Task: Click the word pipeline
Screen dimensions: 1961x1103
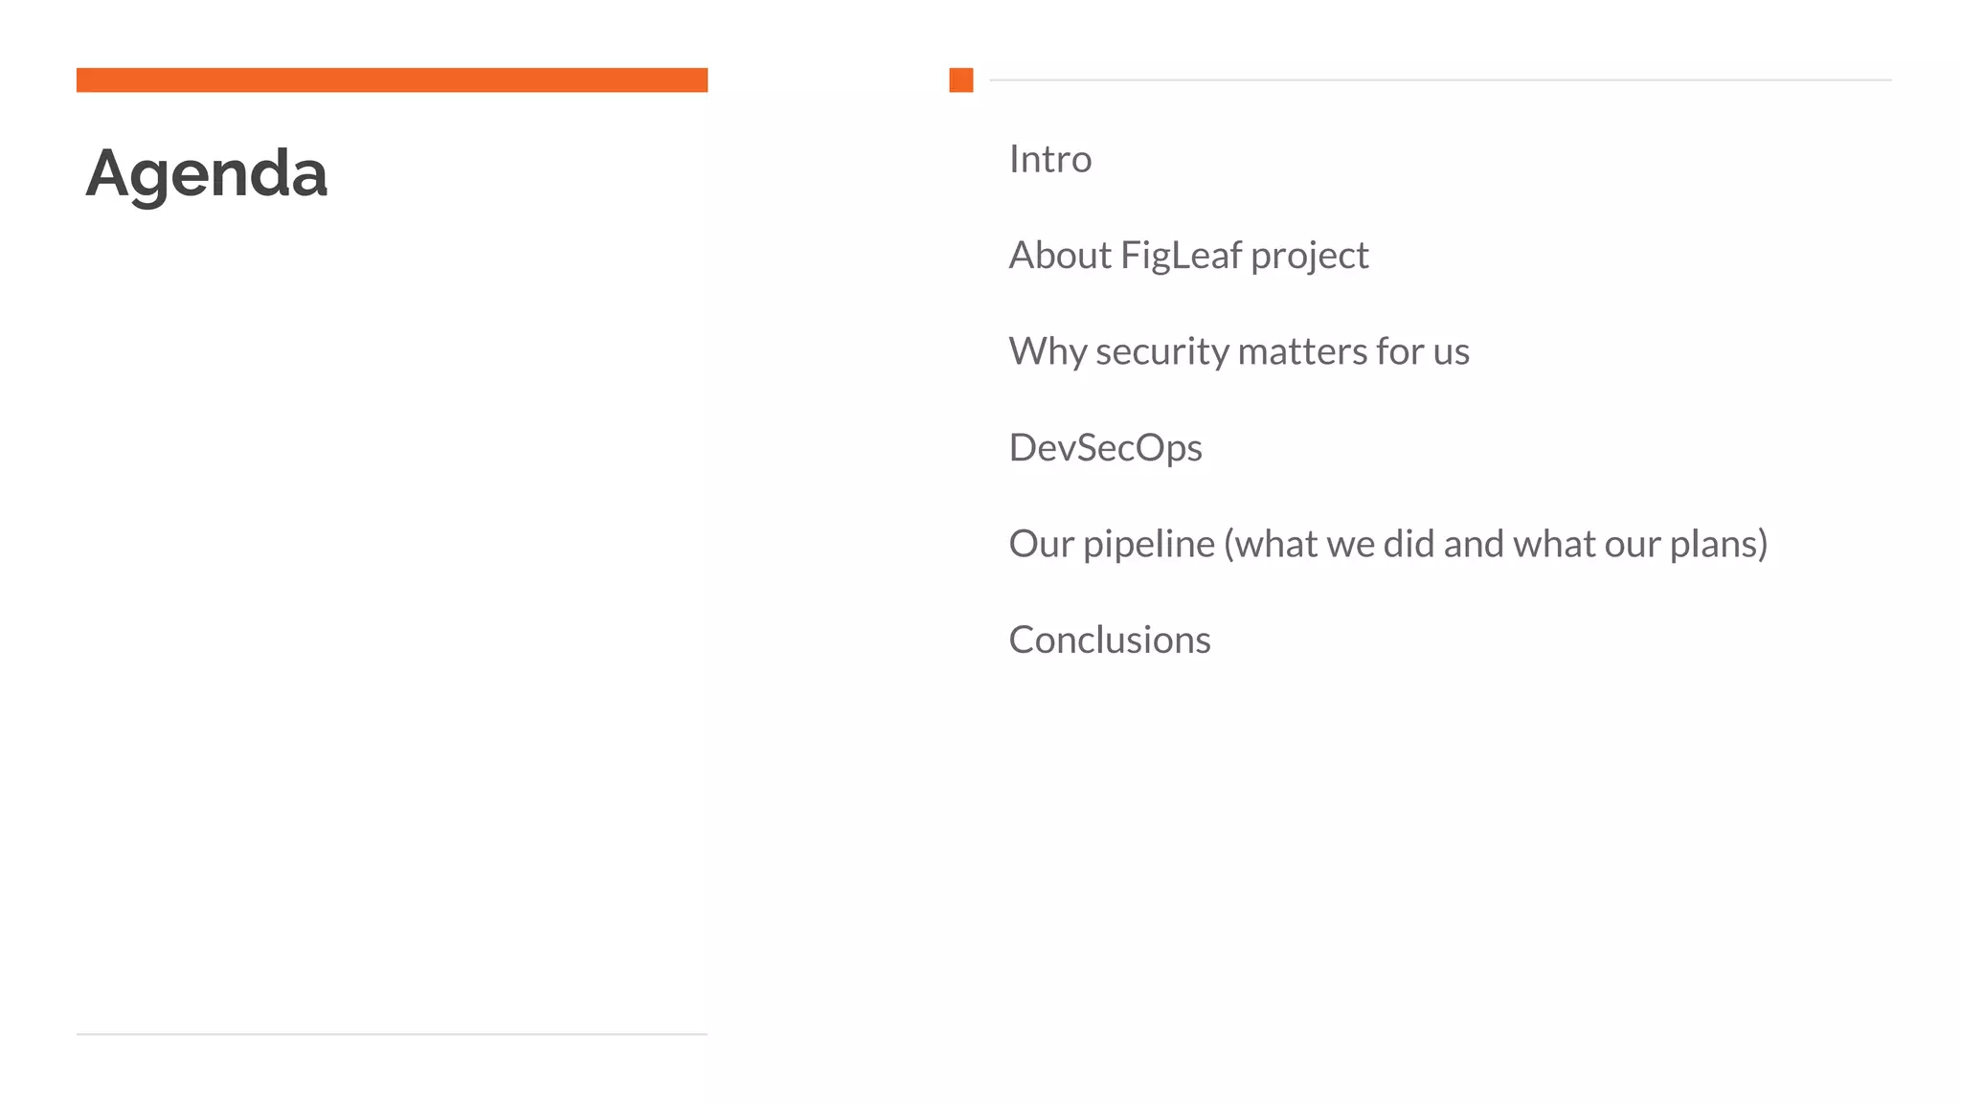Action: pyautogui.click(x=1149, y=545)
